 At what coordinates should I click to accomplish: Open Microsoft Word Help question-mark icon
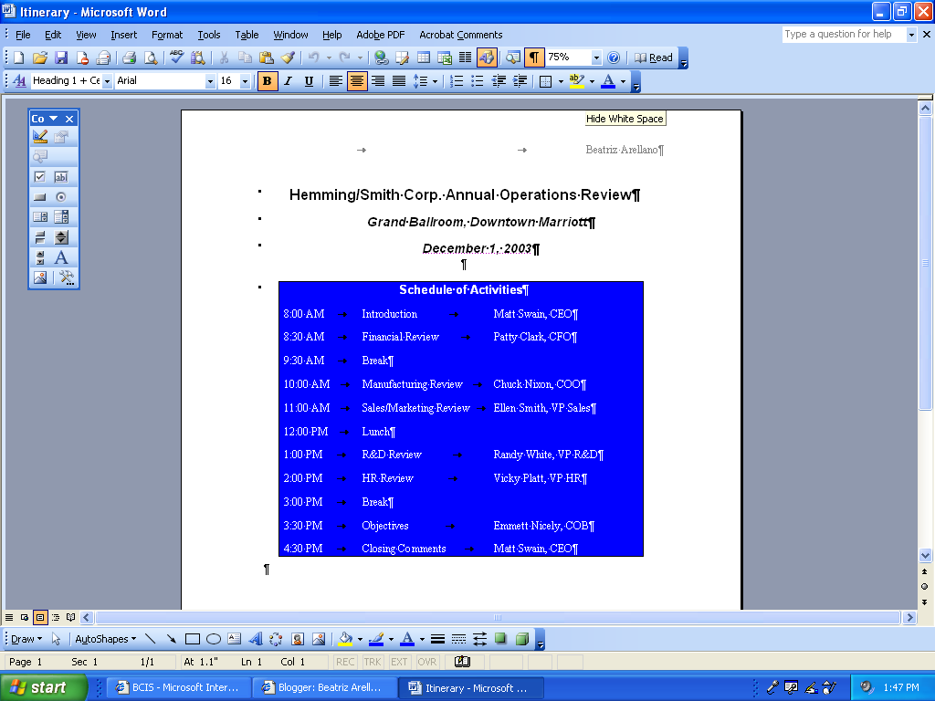[x=614, y=58]
